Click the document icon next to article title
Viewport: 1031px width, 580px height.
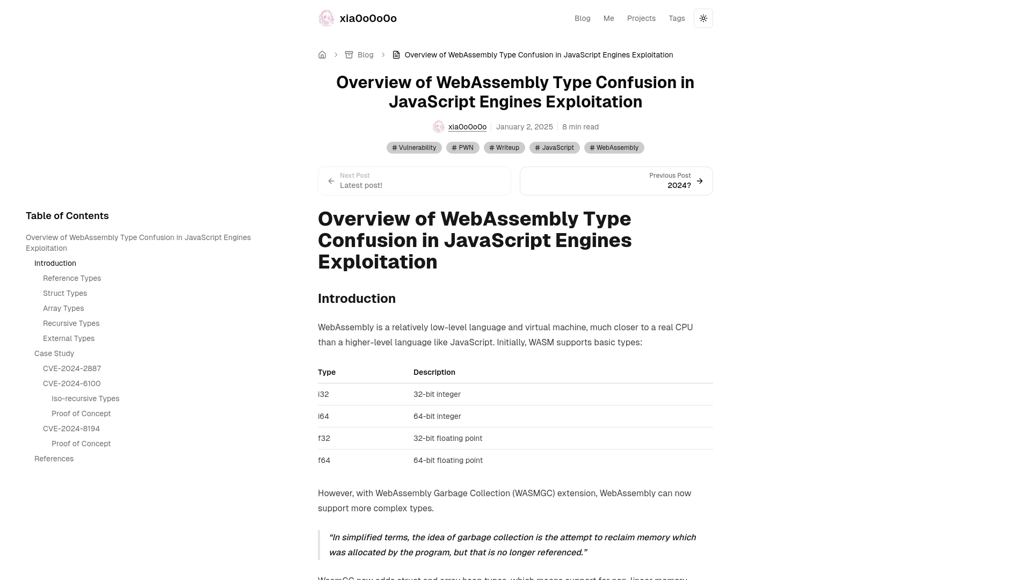click(396, 55)
